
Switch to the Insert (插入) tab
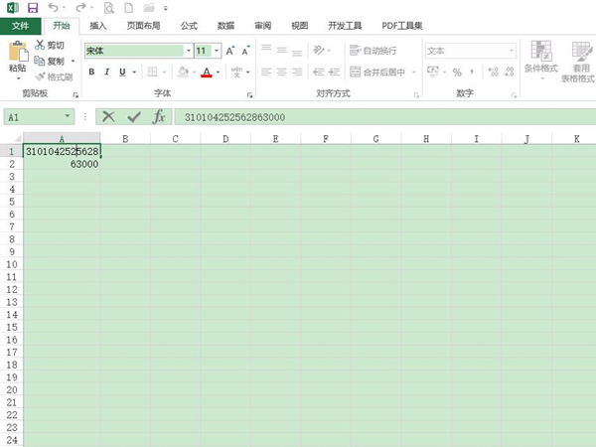98,26
